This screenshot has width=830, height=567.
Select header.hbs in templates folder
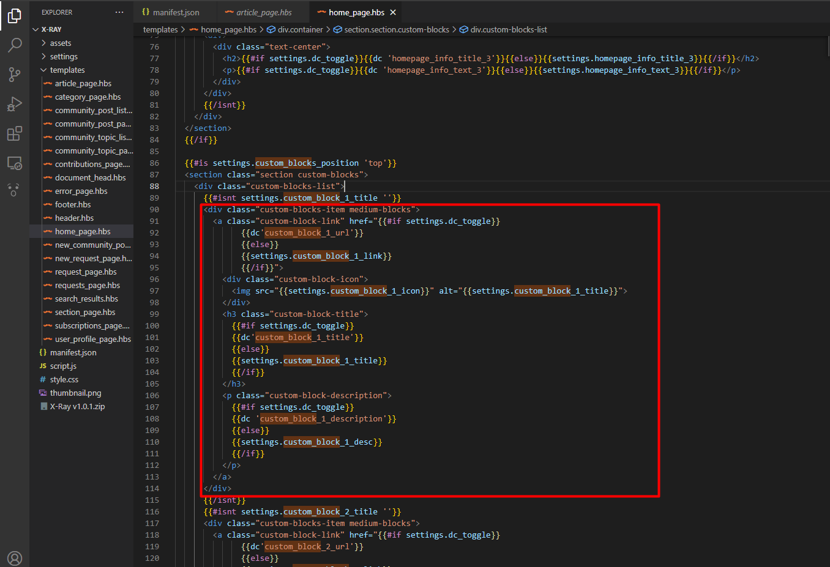click(x=74, y=218)
